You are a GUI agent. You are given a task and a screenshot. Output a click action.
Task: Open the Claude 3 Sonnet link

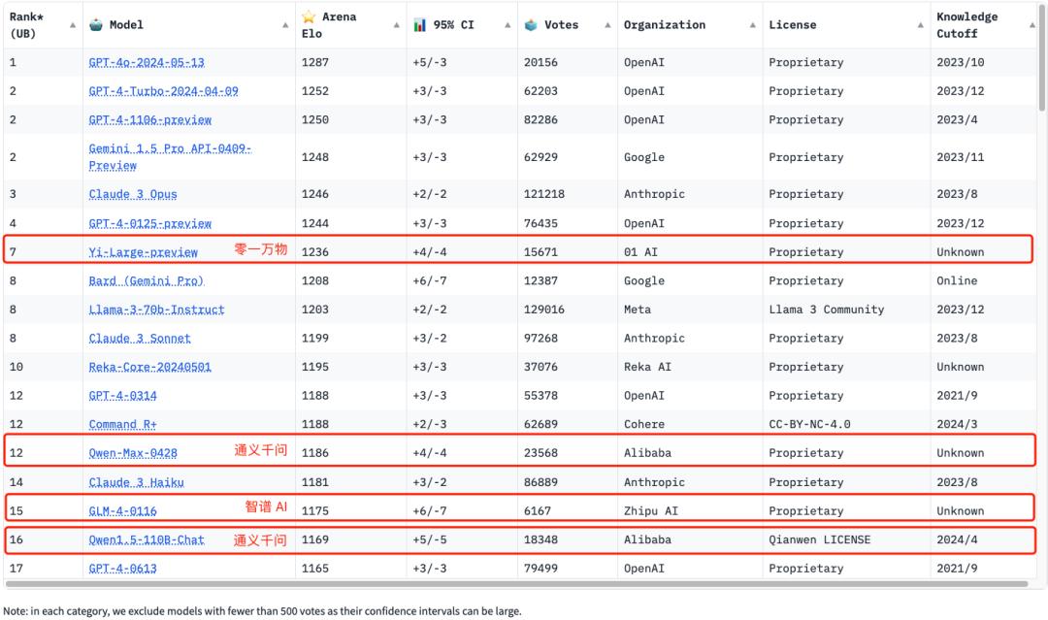pos(140,338)
